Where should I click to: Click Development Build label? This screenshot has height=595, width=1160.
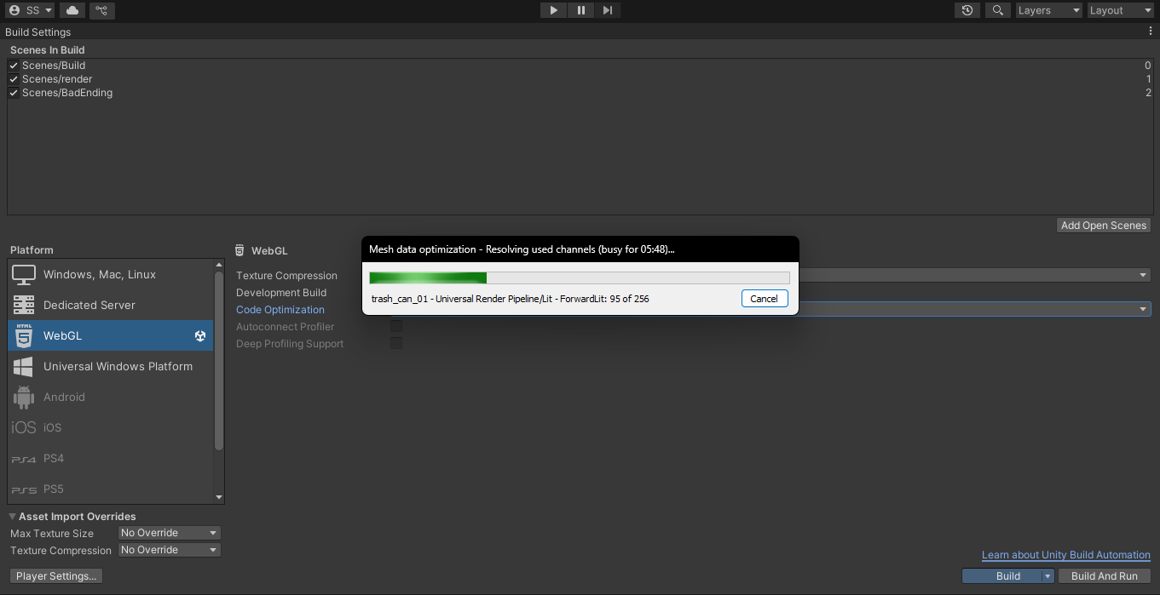tap(281, 293)
